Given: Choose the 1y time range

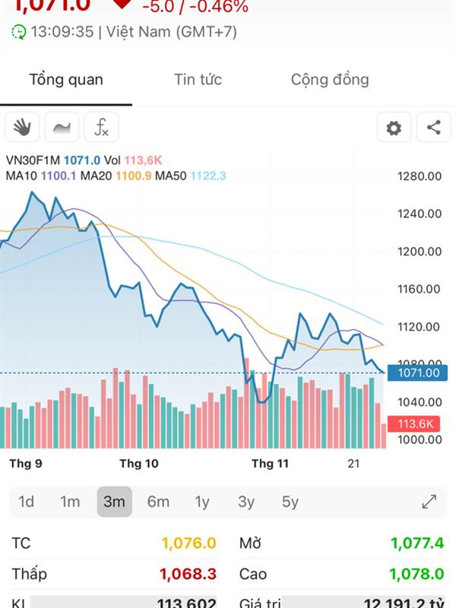Looking at the screenshot, I should tap(201, 502).
